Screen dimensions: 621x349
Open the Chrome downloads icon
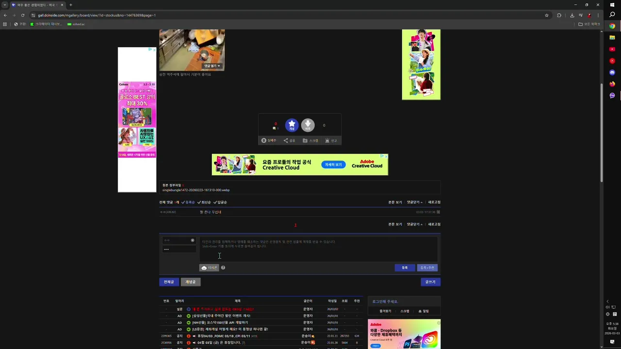572,15
